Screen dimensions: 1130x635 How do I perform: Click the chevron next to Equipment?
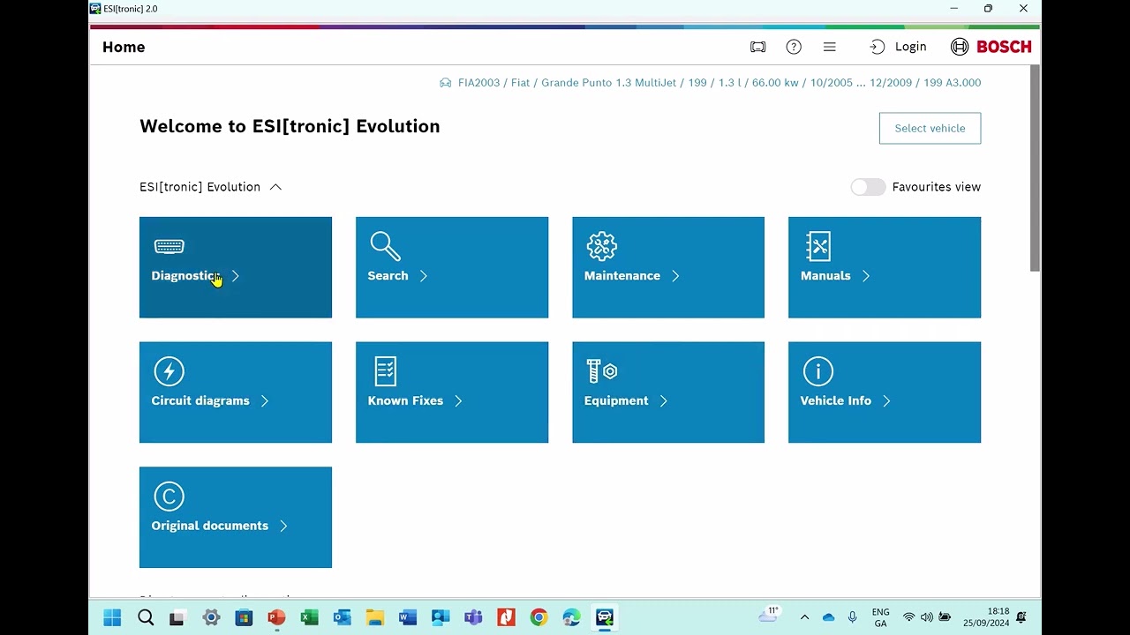pyautogui.click(x=664, y=401)
